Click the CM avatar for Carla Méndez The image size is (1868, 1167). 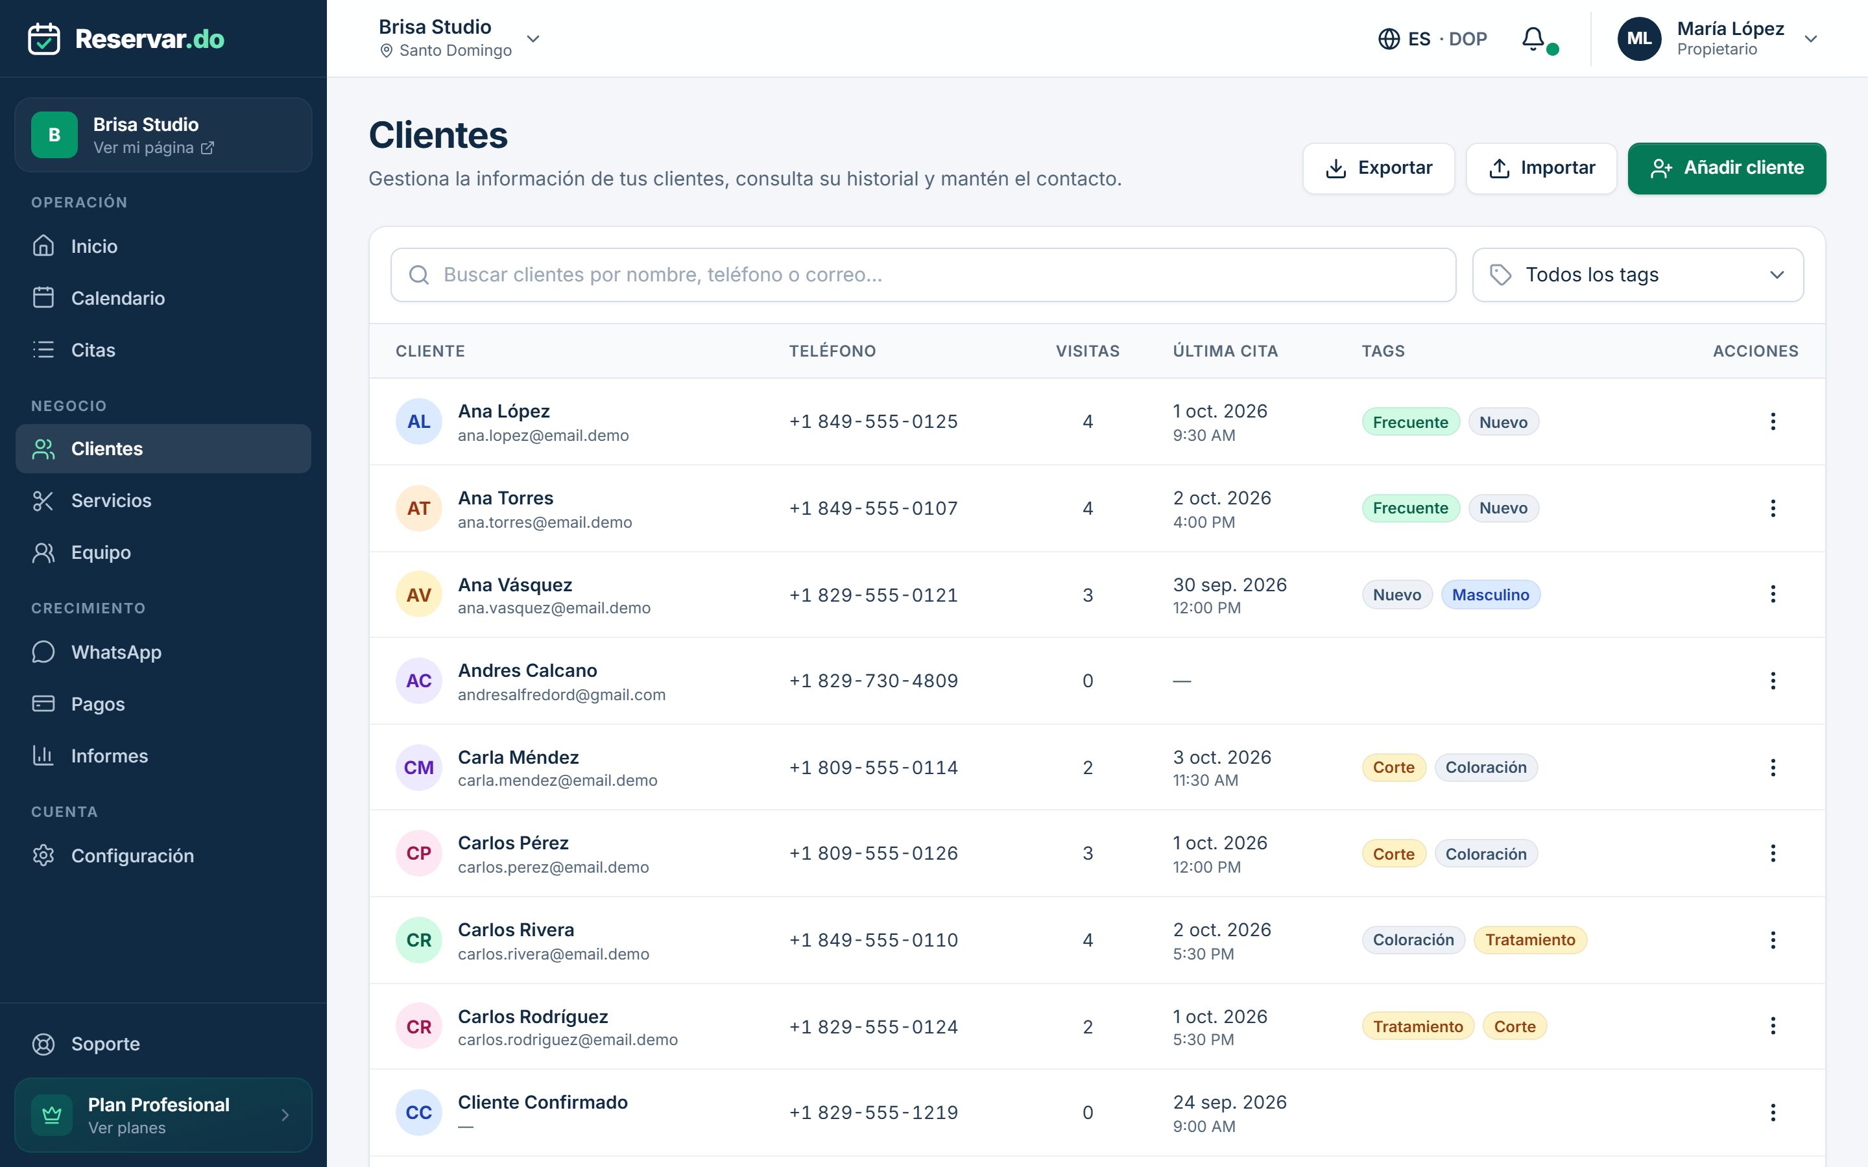pos(418,767)
